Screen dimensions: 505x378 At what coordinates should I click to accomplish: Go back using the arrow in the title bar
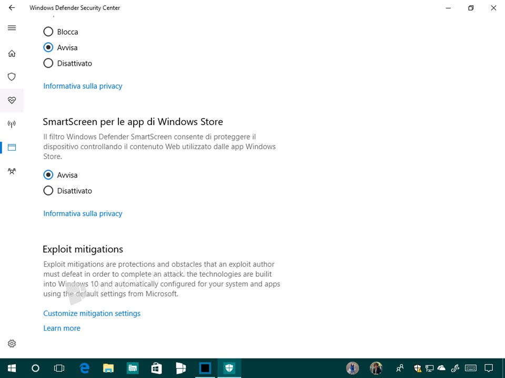tap(12, 8)
